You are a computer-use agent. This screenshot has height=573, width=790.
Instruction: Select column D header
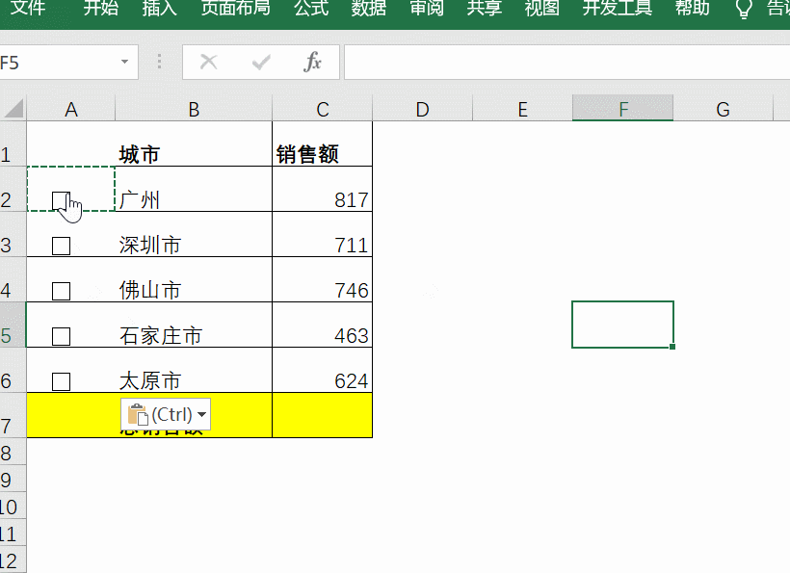tap(422, 109)
